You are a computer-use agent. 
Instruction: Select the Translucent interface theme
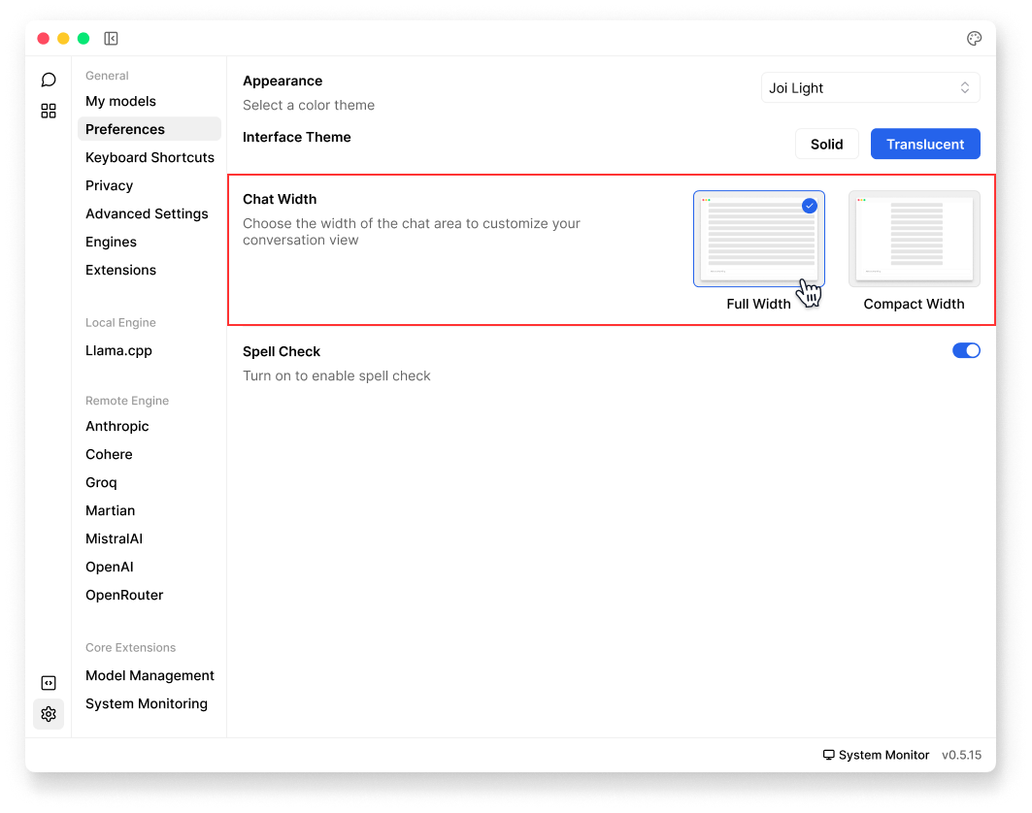924,144
